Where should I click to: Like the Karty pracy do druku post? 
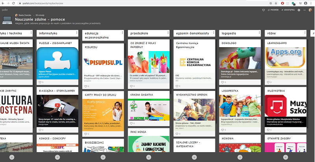87,134
